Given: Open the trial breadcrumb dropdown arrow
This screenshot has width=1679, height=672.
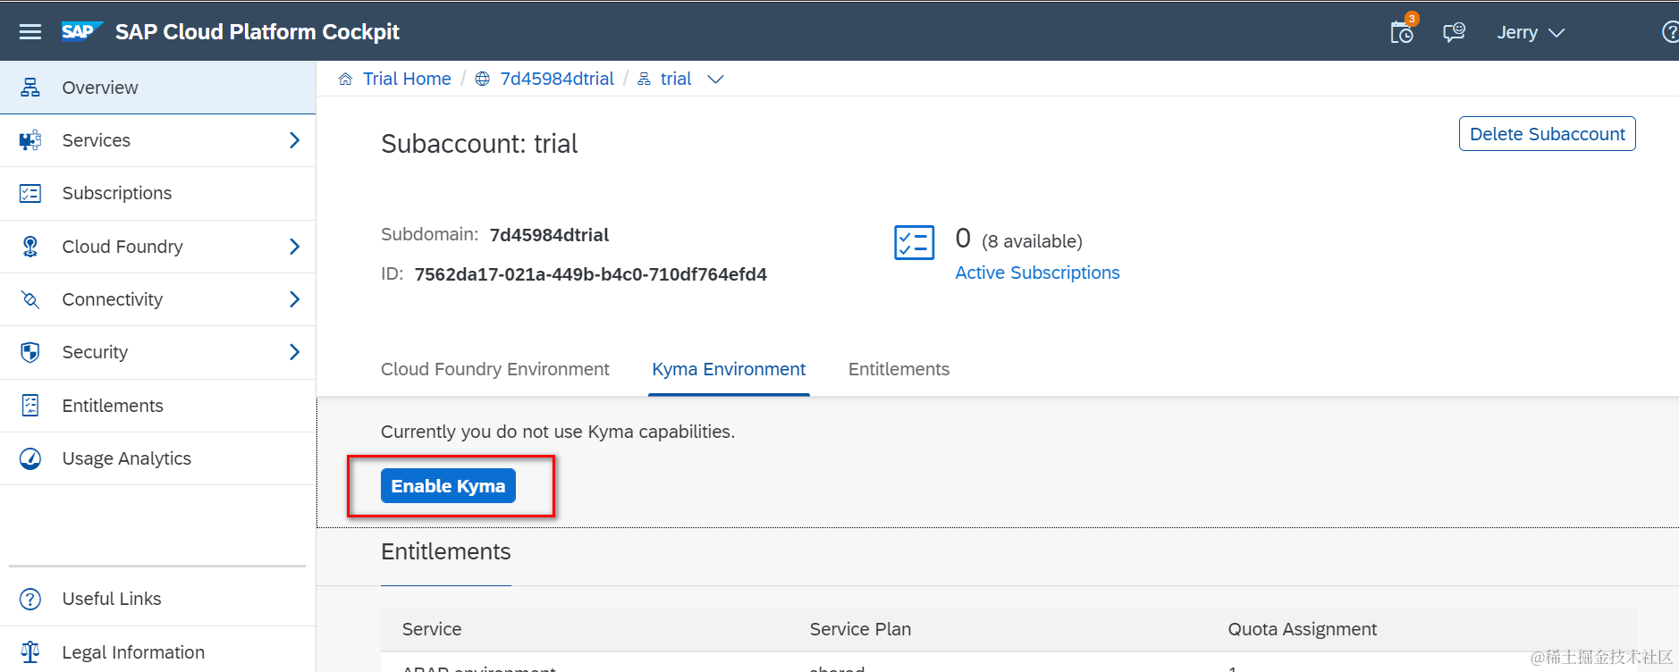Looking at the screenshot, I should coord(715,80).
